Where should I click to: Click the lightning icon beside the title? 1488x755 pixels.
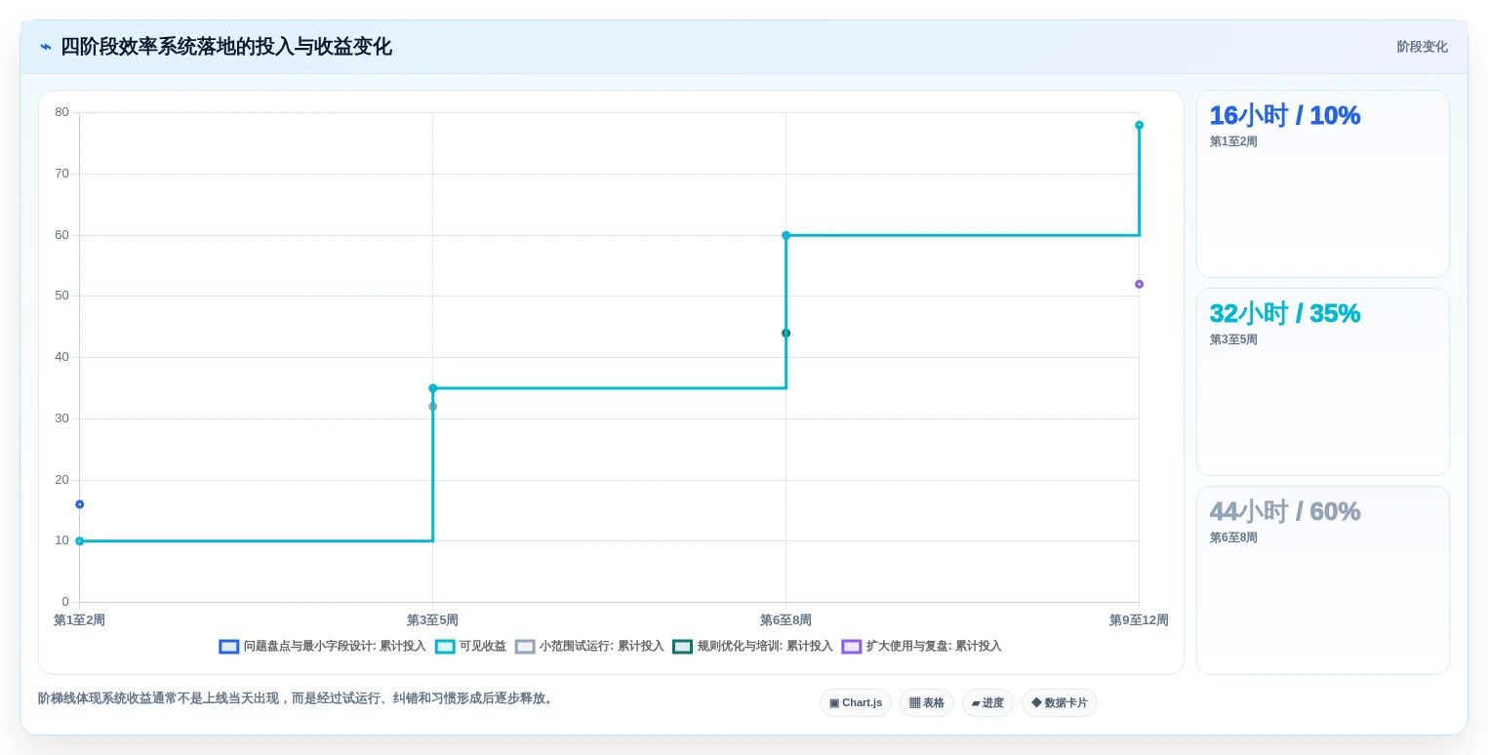[x=46, y=47]
